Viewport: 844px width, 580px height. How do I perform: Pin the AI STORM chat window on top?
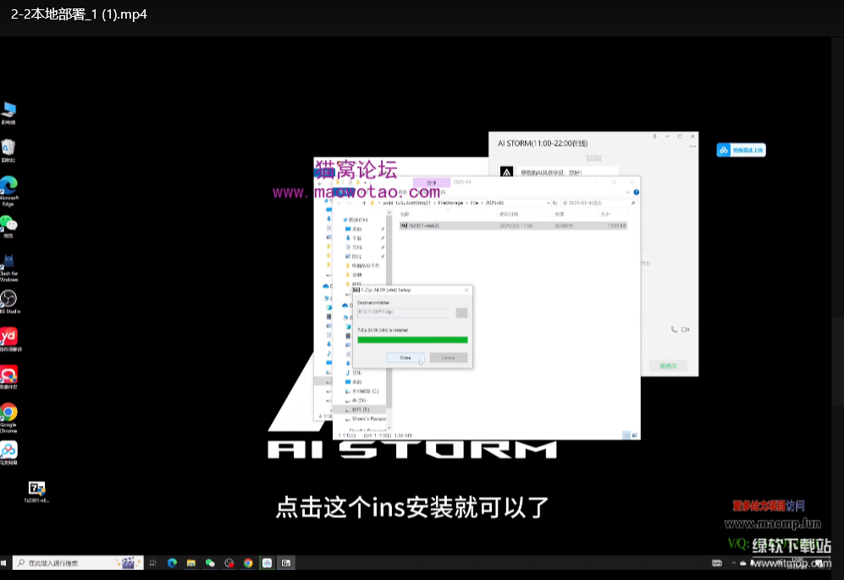[x=654, y=137]
